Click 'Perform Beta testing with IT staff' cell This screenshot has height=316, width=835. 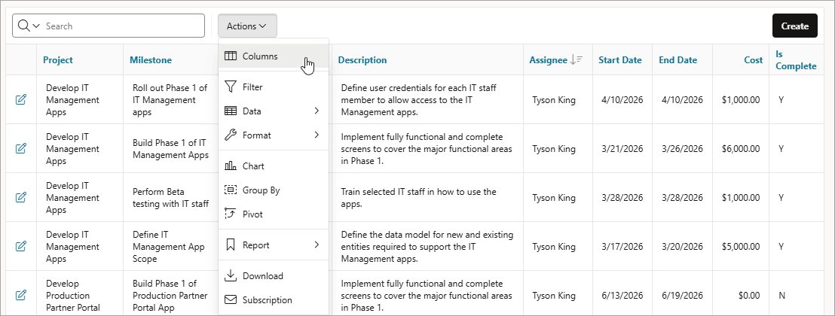coord(170,197)
